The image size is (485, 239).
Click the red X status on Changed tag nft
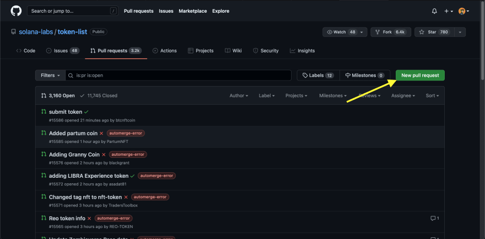126,197
